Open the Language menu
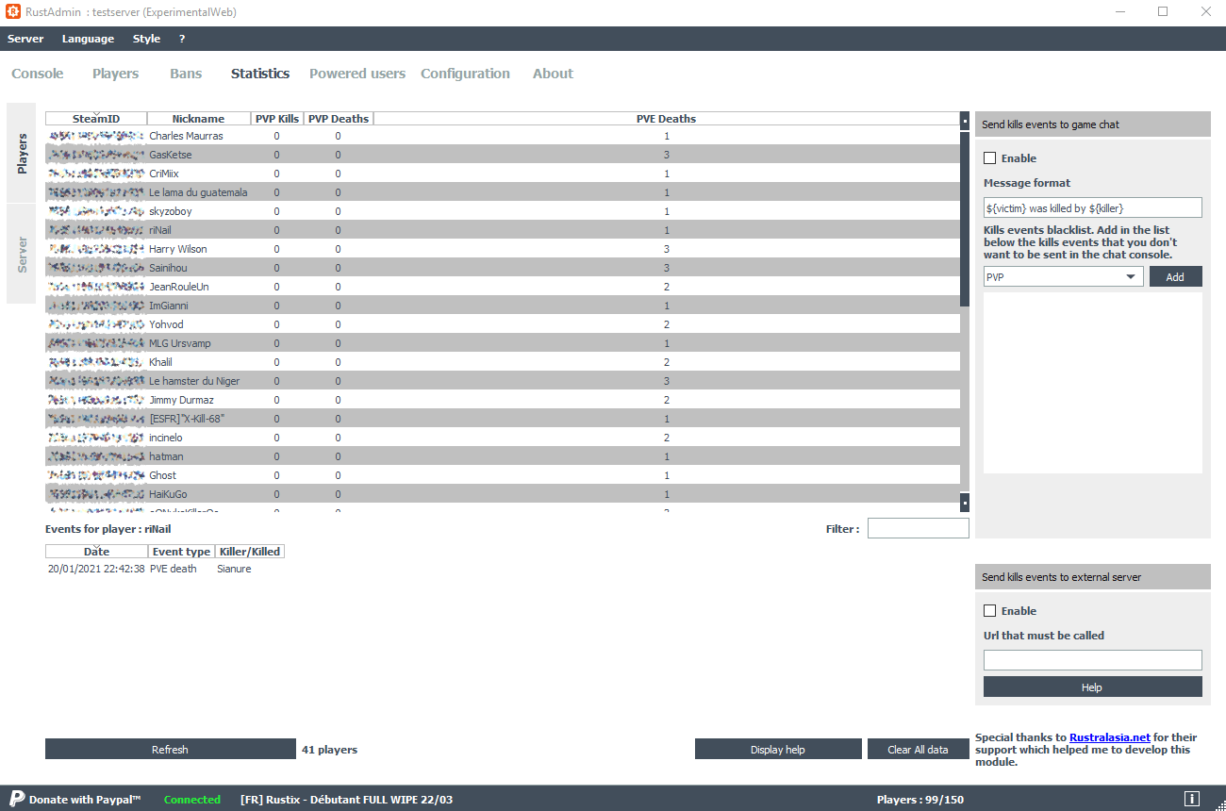 [88, 39]
